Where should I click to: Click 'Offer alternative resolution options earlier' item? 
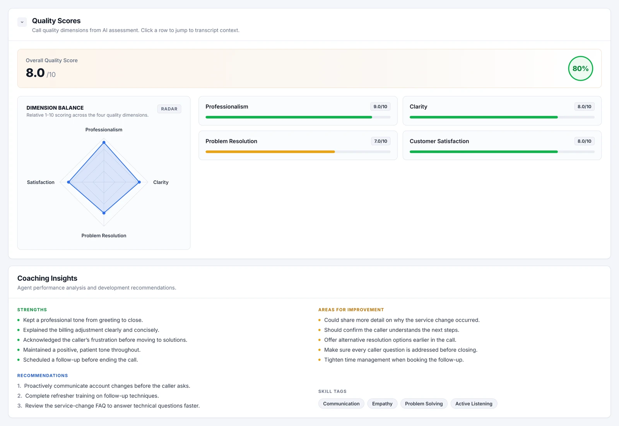390,340
